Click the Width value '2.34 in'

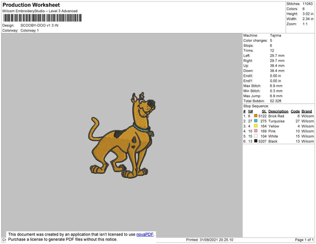pos(308,19)
